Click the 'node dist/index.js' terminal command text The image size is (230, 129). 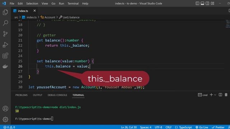click(66, 107)
